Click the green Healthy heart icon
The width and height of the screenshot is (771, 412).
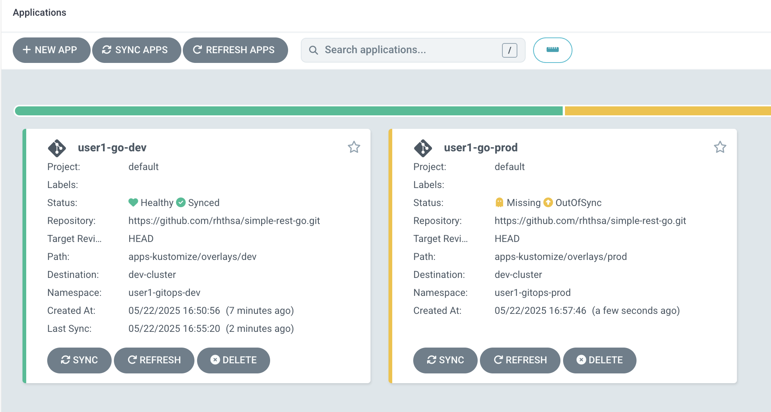click(133, 202)
